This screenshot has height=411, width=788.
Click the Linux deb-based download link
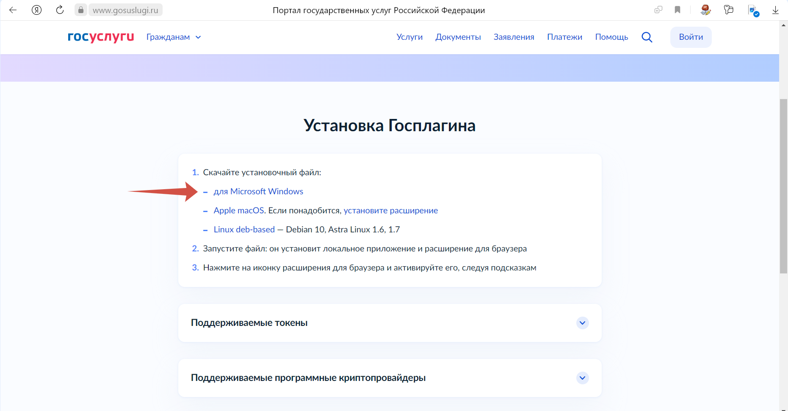click(244, 230)
